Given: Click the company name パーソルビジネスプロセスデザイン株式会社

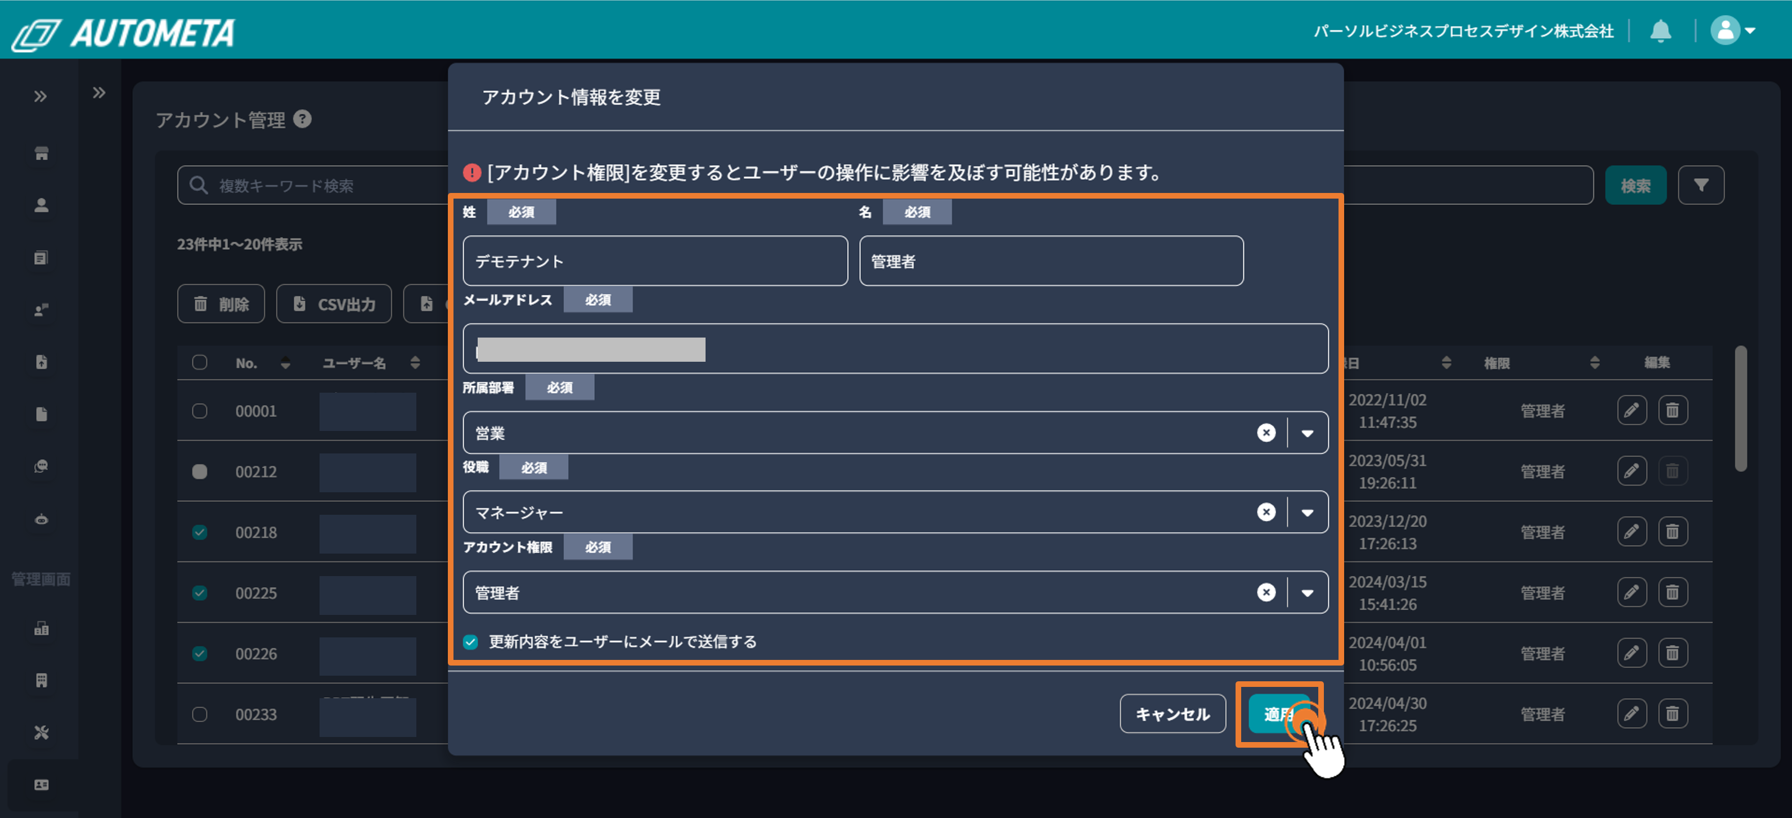Looking at the screenshot, I should (1463, 30).
